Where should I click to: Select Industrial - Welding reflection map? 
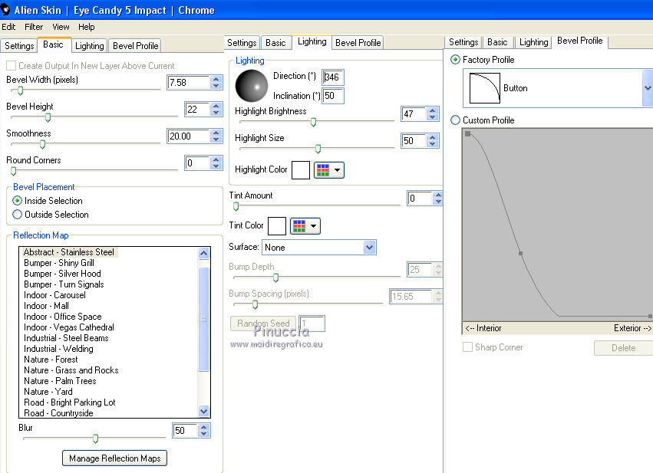[58, 349]
